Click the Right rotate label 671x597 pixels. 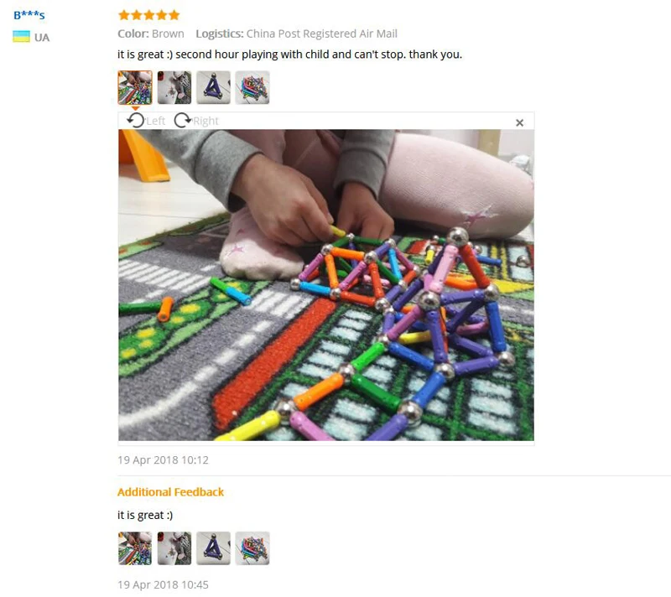(205, 121)
